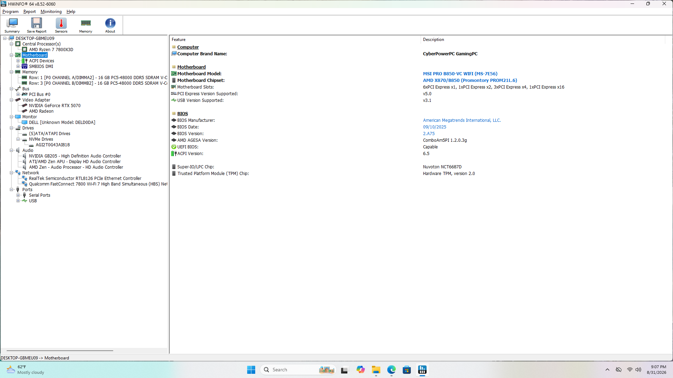Select the AGI2T0G43AI818 NVMe drive
Viewport: 673px width, 378px height.
(x=53, y=145)
